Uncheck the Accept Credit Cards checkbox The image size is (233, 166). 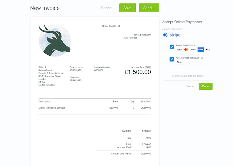click(172, 47)
